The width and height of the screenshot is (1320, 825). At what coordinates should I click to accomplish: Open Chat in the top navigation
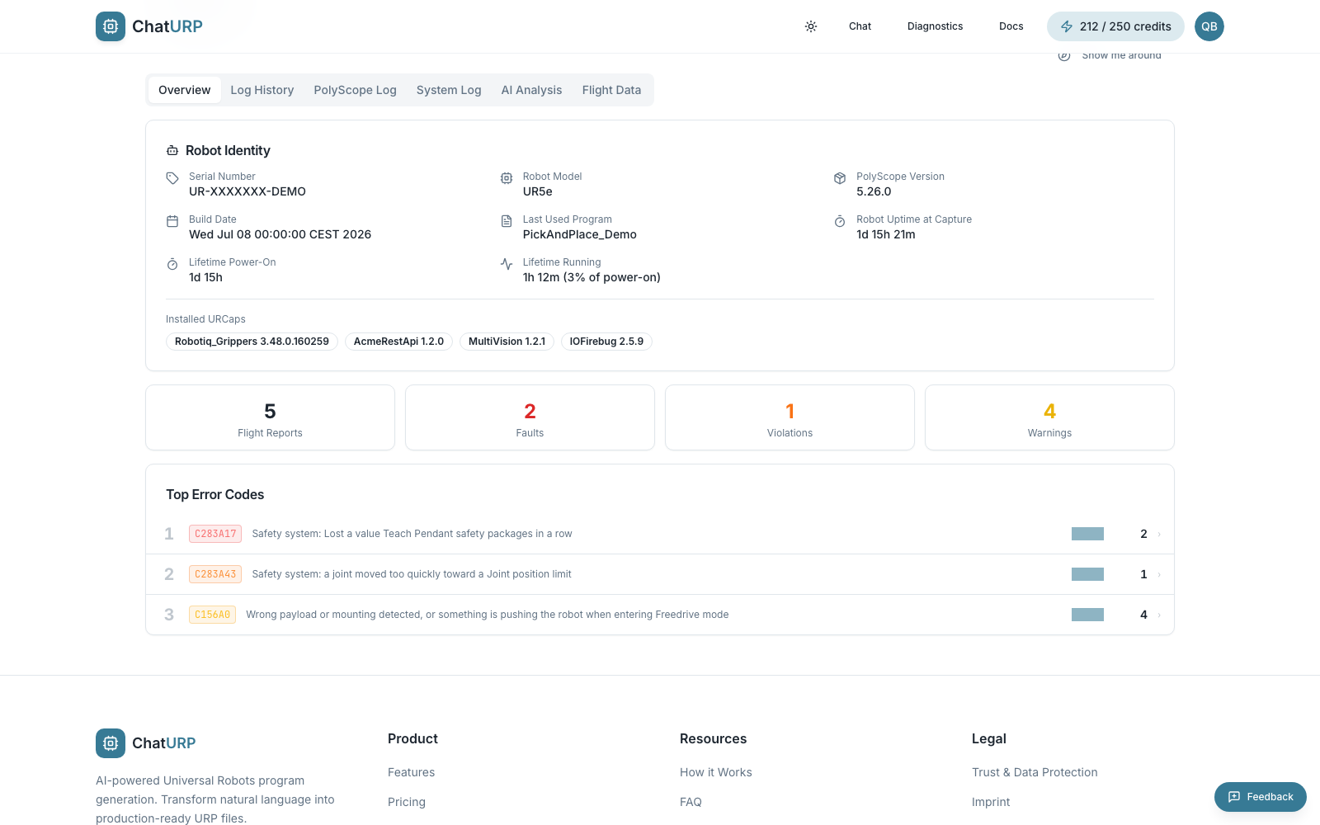coord(860,26)
